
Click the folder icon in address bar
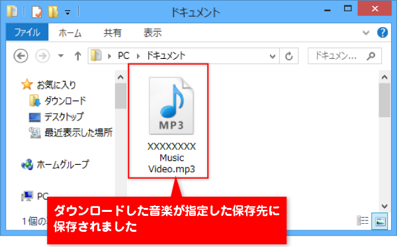coord(96,55)
